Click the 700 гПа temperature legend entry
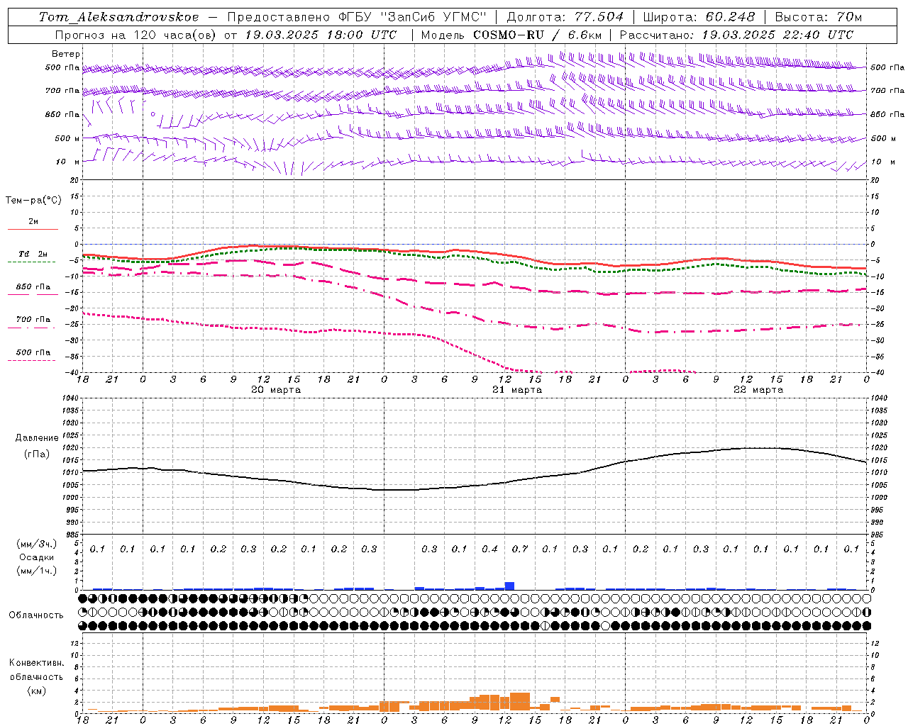Image resolution: width=908 pixels, height=726 pixels. 33,320
